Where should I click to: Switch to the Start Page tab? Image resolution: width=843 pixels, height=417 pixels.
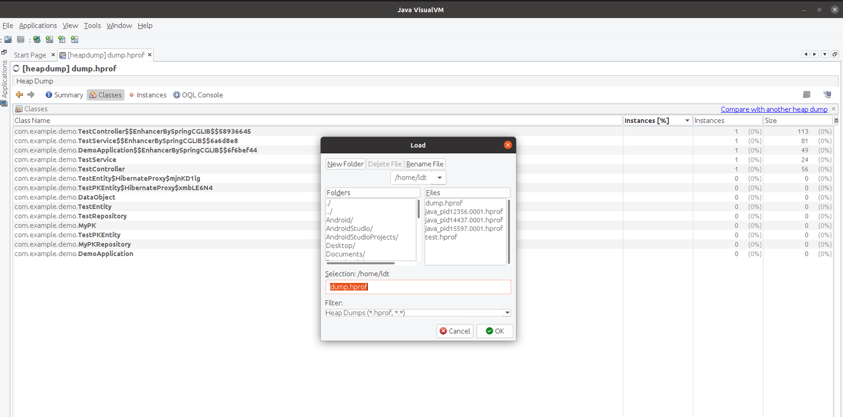30,55
